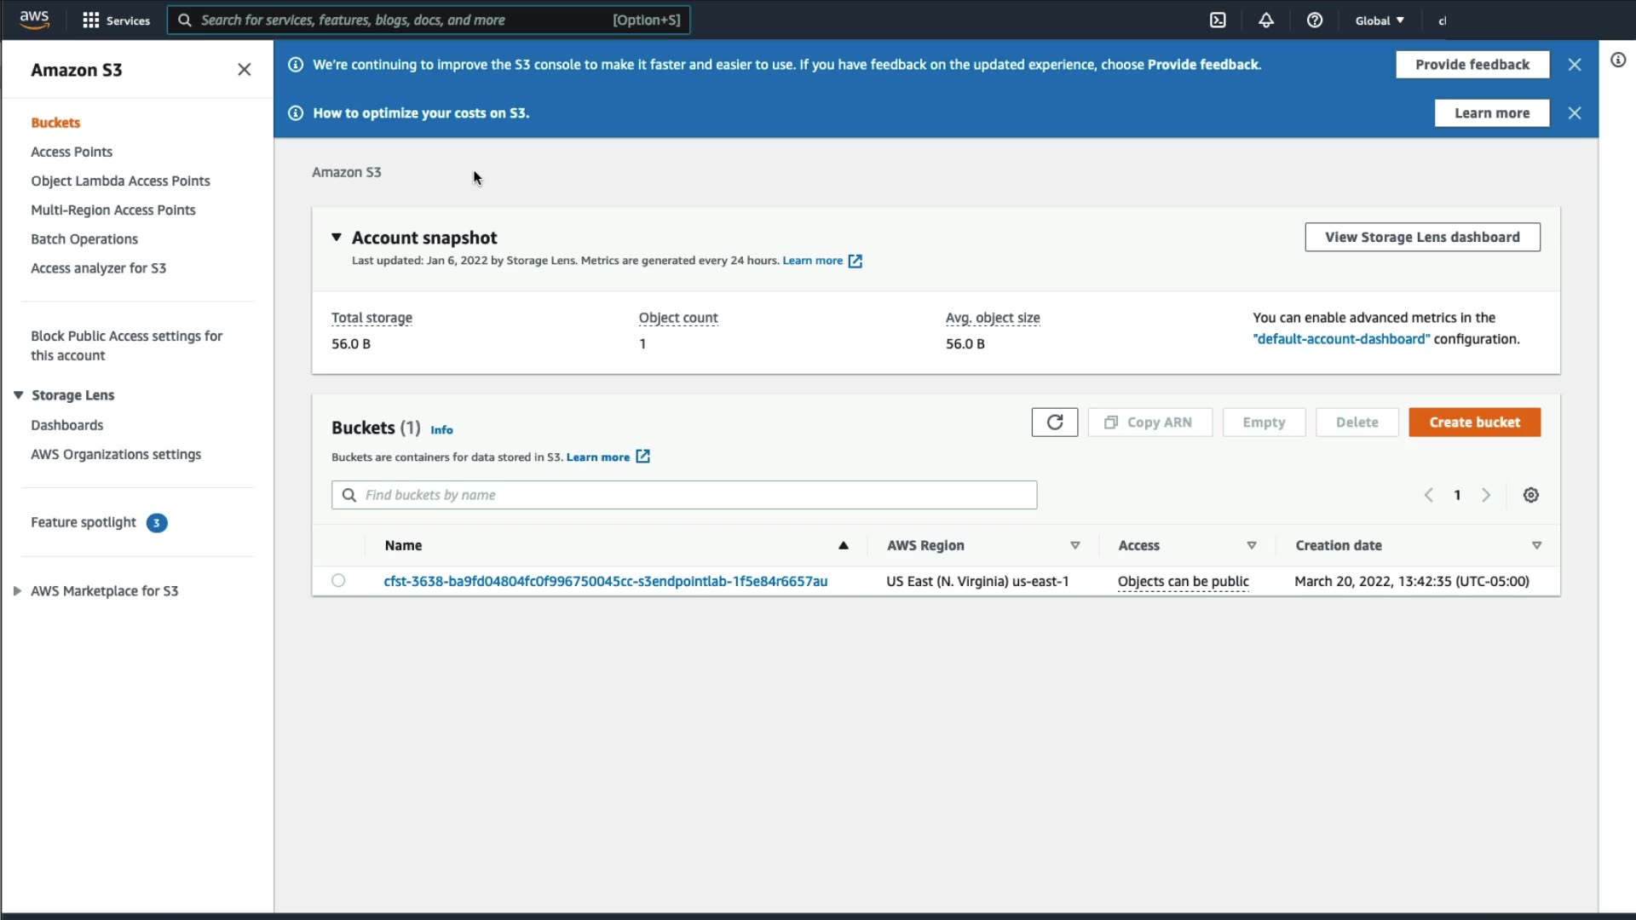The image size is (1636, 920).
Task: Expand AWS Marketplace for S3
Action: coord(17,591)
